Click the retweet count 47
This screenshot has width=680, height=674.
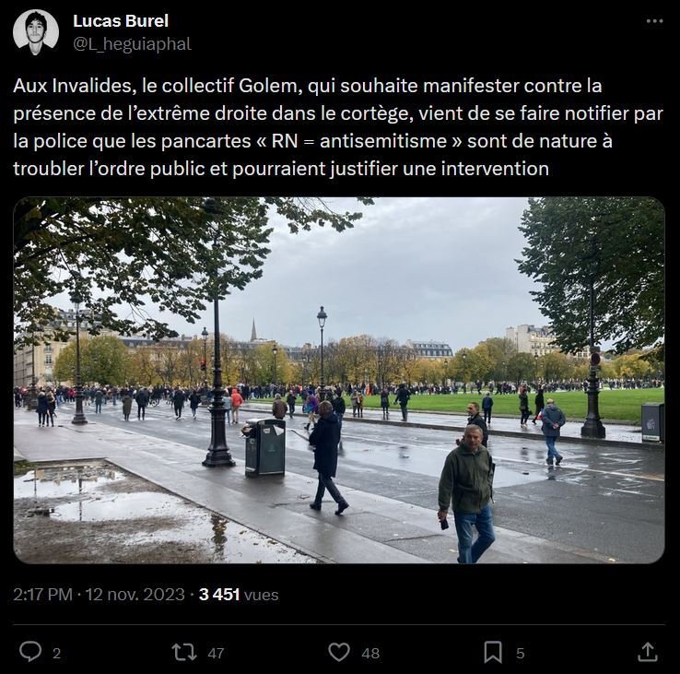[x=216, y=653]
